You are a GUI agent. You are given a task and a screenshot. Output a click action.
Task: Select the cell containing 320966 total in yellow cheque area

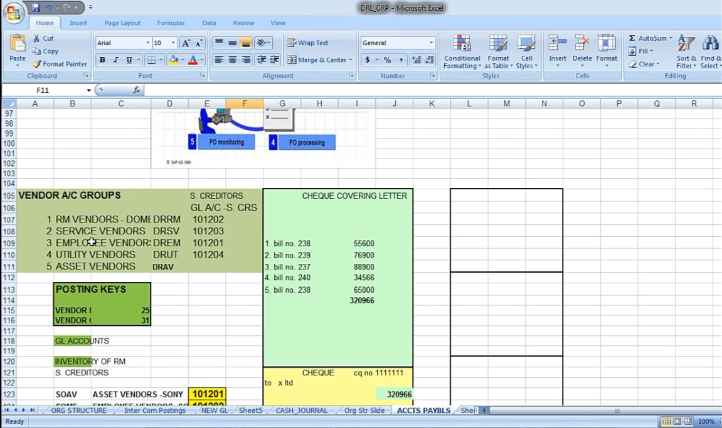(x=394, y=394)
